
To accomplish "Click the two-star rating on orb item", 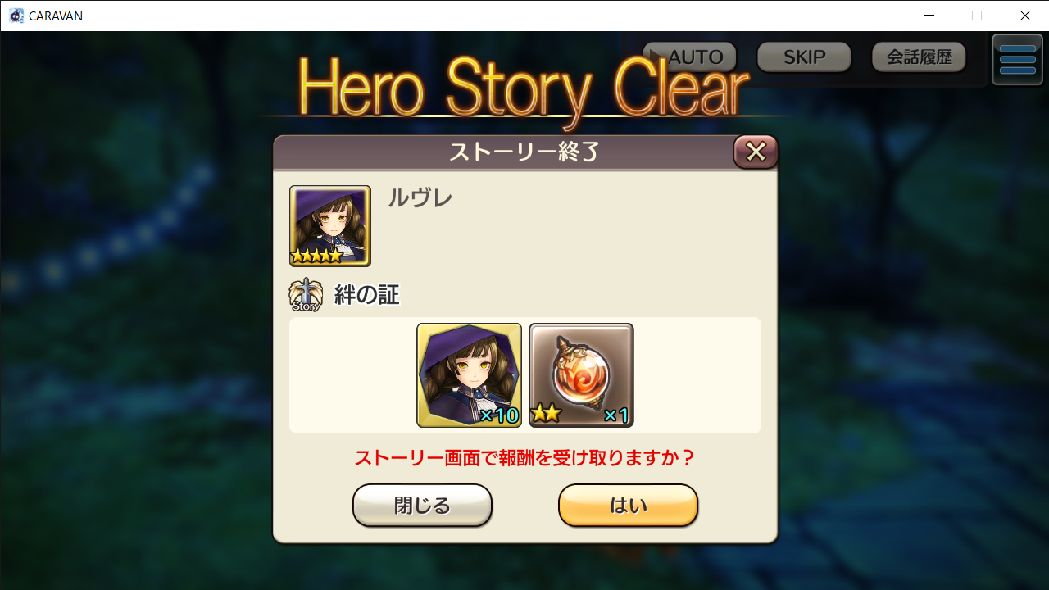I will point(546,414).
